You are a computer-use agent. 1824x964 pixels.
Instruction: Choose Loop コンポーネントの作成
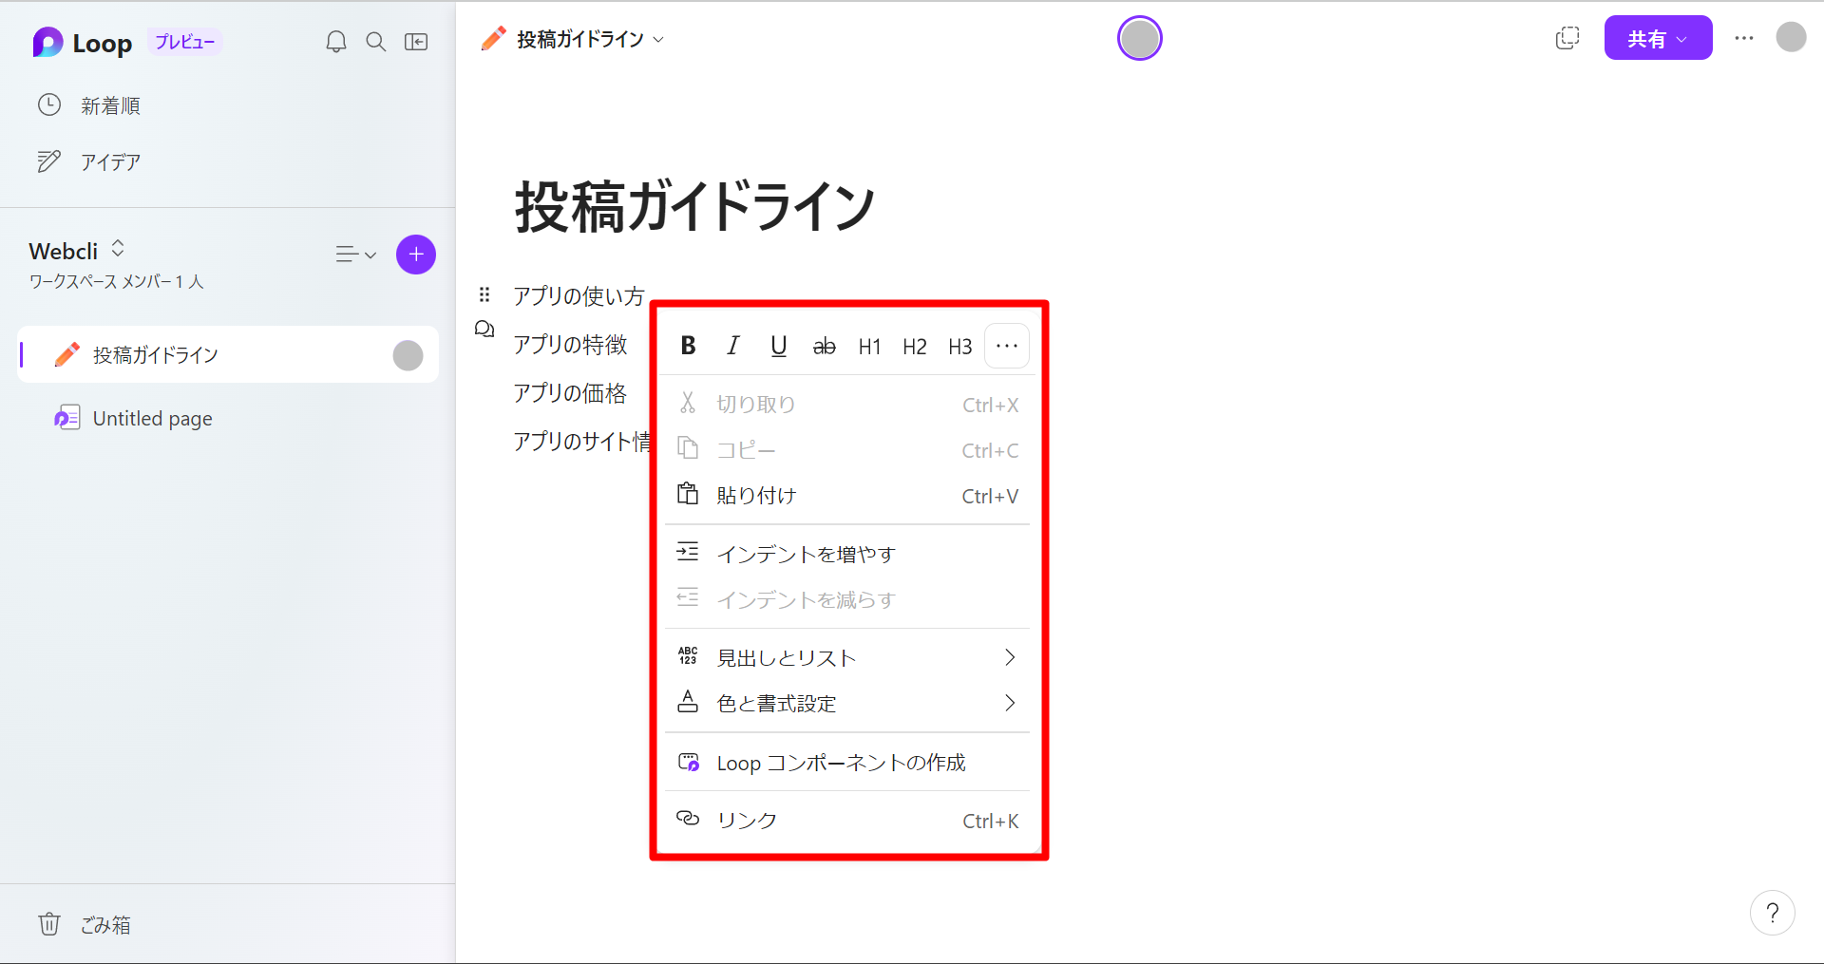coord(847,763)
